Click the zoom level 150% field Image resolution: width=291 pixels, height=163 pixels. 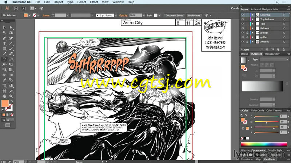[19, 162]
